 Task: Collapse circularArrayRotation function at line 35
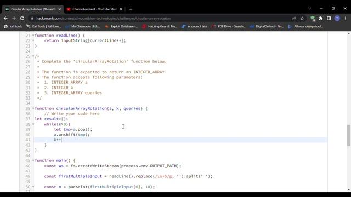(x=33, y=108)
